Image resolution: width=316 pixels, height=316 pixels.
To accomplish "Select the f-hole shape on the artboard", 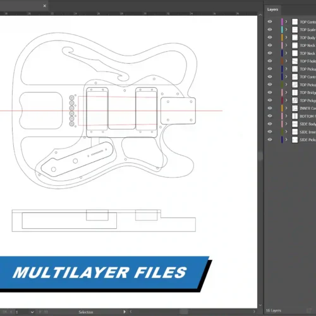I will 95,63.
